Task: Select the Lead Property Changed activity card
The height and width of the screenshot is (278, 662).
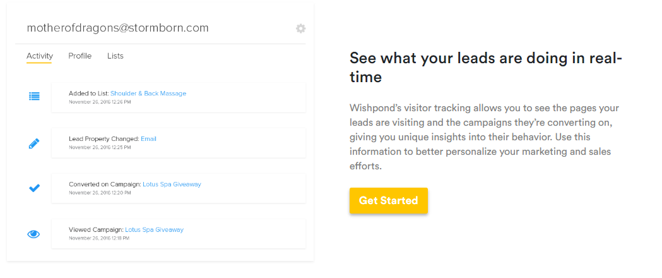Action: click(x=240, y=143)
